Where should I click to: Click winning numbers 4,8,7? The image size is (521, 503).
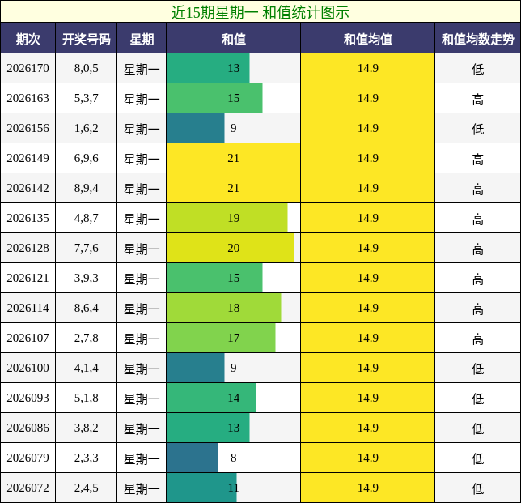click(x=87, y=218)
